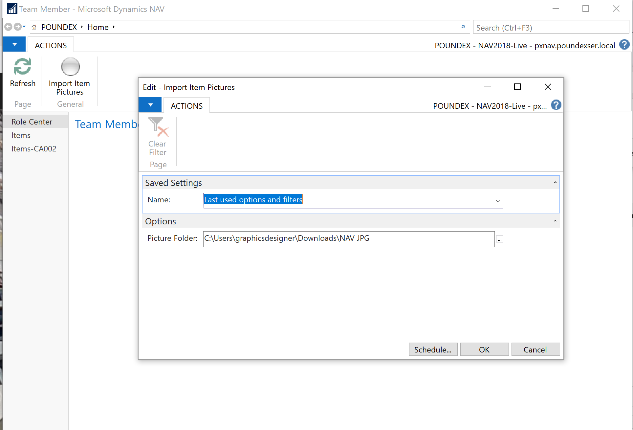Click the back navigation arrow
Image resolution: width=633 pixels, height=430 pixels.
point(9,27)
